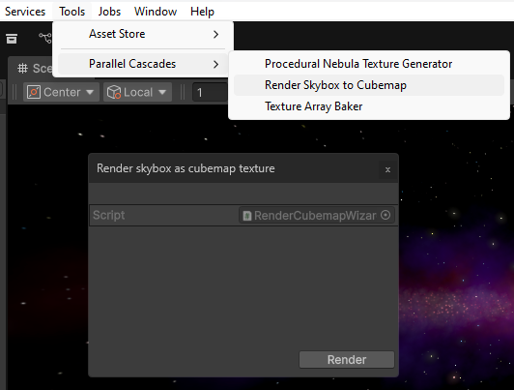
Task: Close the Render skybox wizard window
Action: [387, 169]
